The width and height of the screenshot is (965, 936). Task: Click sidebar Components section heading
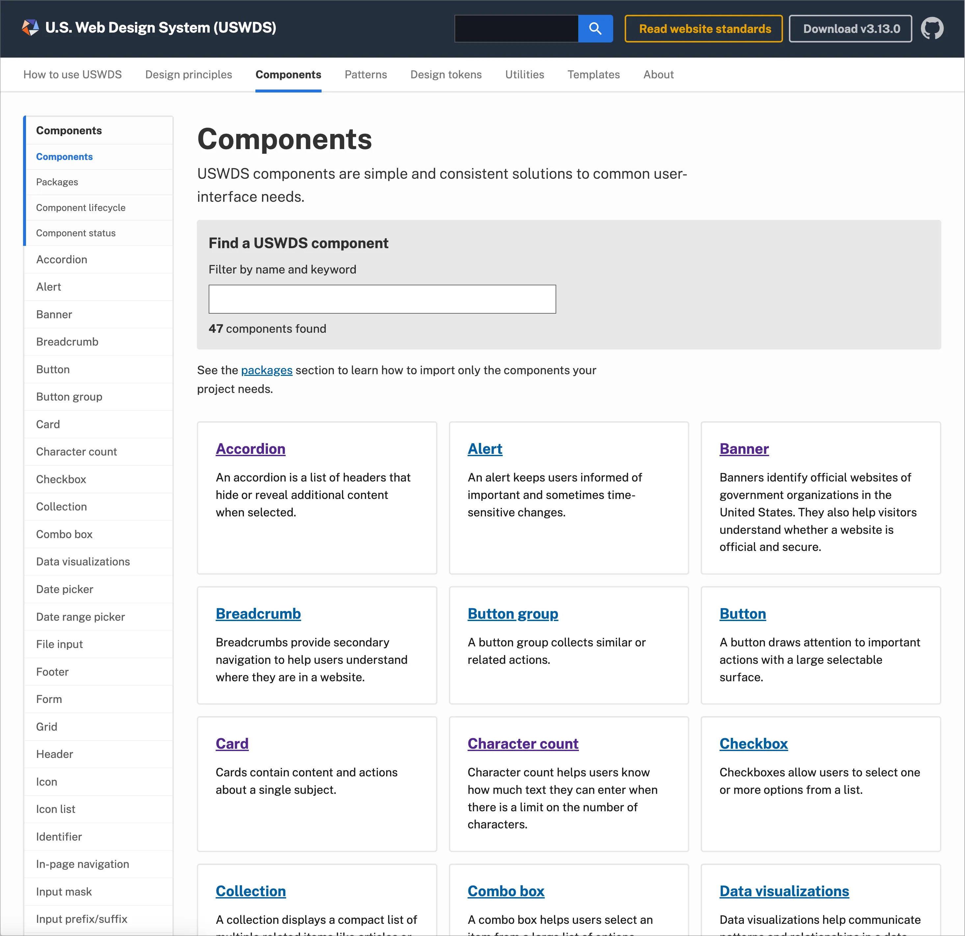coord(99,130)
